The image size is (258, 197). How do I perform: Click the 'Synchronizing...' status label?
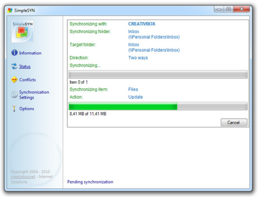[x=85, y=65]
